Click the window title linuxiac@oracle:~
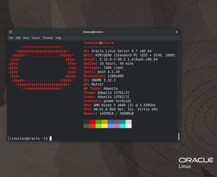This screenshot has height=177, width=217. pos(94,32)
